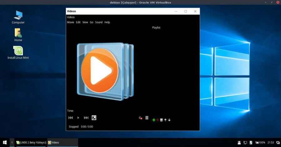
Task: Close the VirtualBox window with red button
Action: (x=278, y=2)
